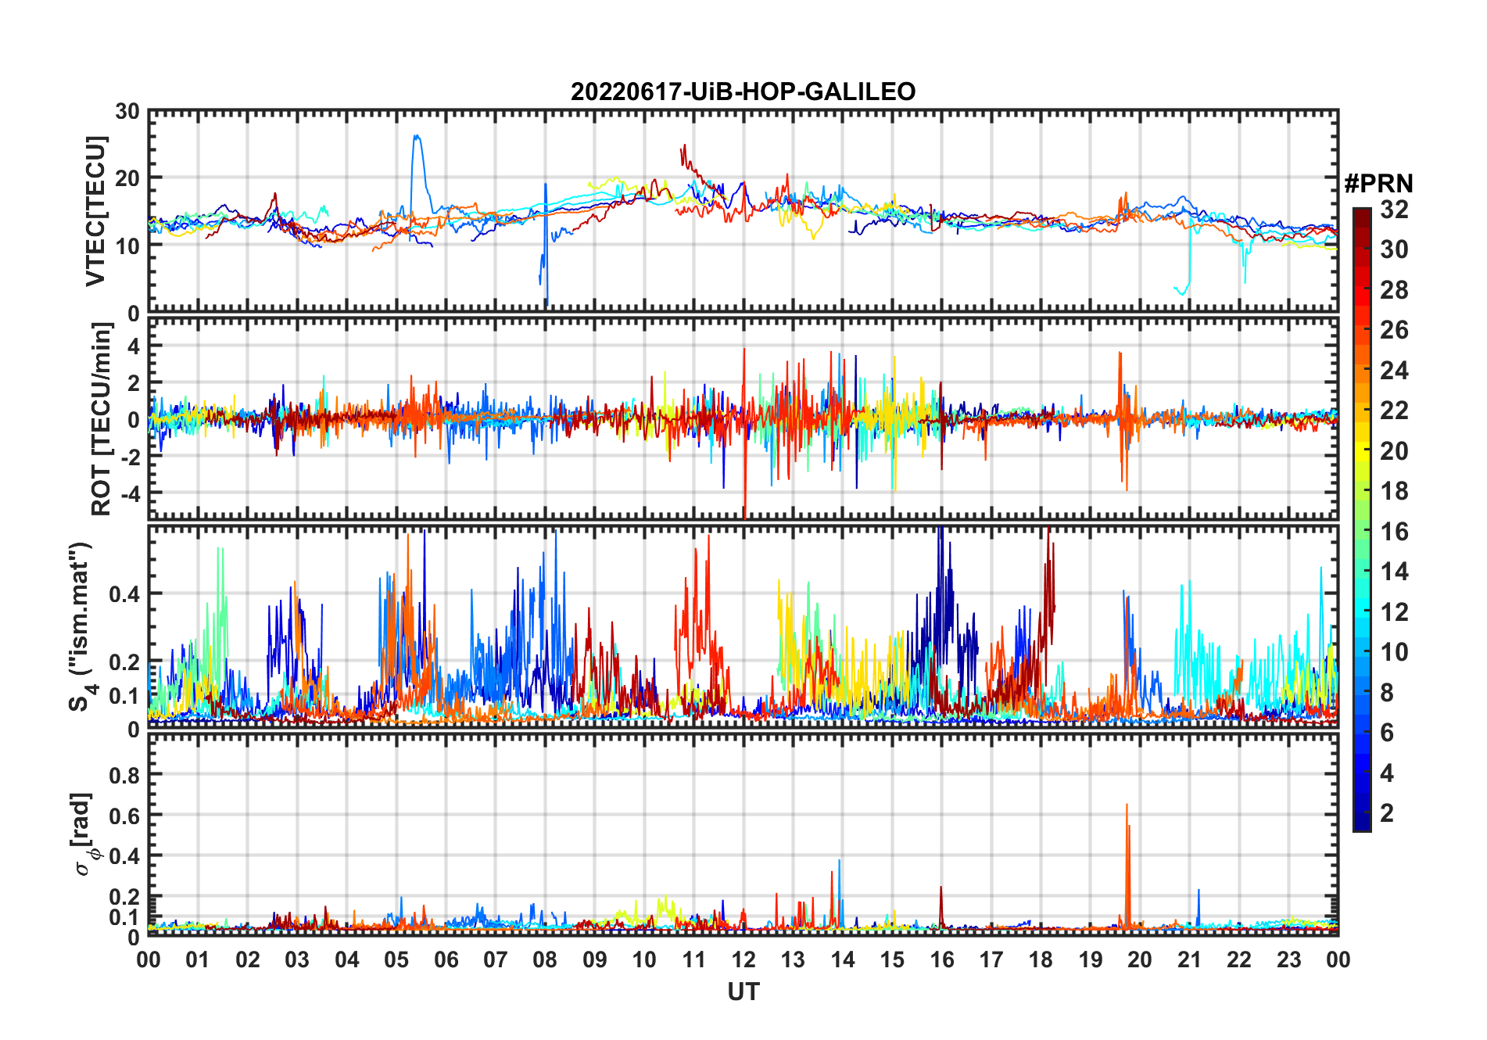Image resolution: width=1487 pixels, height=1040 pixels.
Task: Click the ROT [TECU/min] axis label
Action: coord(102,418)
